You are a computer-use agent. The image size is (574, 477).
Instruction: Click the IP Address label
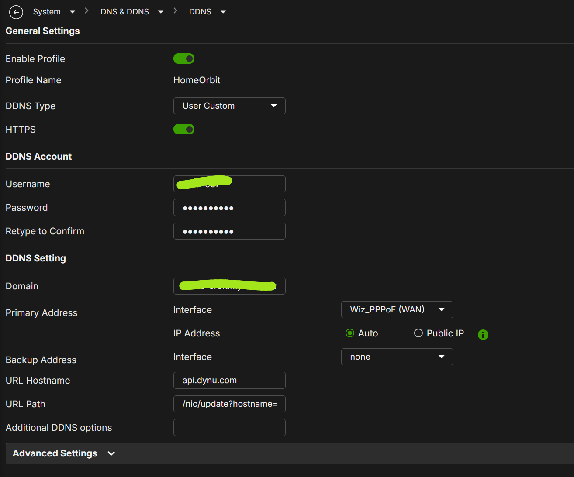(x=197, y=333)
